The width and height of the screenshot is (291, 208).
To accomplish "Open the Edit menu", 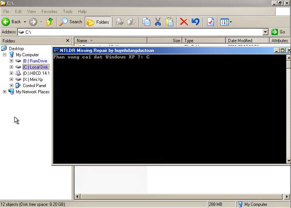I will (18, 12).
